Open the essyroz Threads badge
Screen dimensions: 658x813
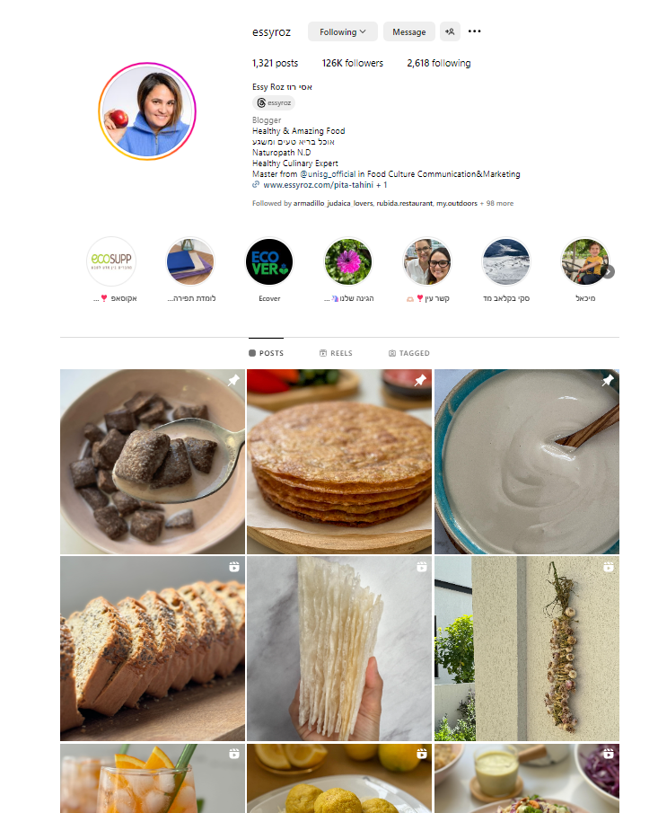point(274,102)
